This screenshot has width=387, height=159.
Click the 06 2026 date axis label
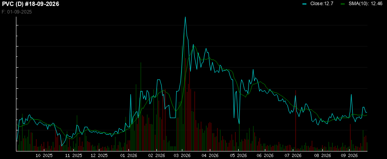coord(265,155)
